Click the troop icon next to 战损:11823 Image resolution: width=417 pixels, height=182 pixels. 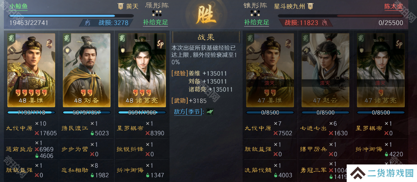click(x=324, y=23)
